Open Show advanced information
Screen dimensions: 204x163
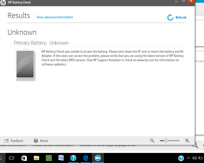[x=55, y=17]
